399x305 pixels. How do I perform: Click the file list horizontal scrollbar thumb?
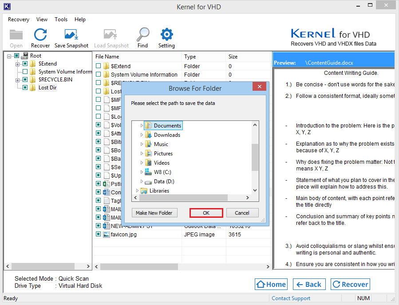(139, 266)
